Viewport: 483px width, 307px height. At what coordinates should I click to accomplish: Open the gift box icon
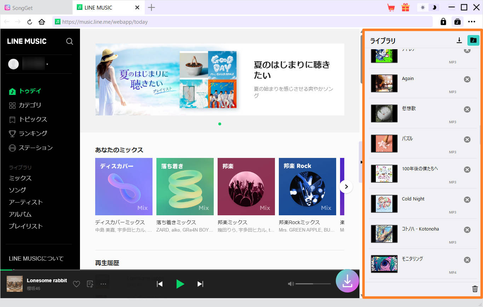(405, 7)
